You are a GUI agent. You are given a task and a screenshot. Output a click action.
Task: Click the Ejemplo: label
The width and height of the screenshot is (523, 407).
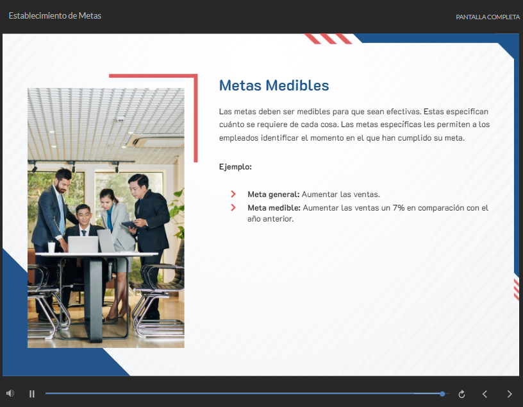(235, 167)
